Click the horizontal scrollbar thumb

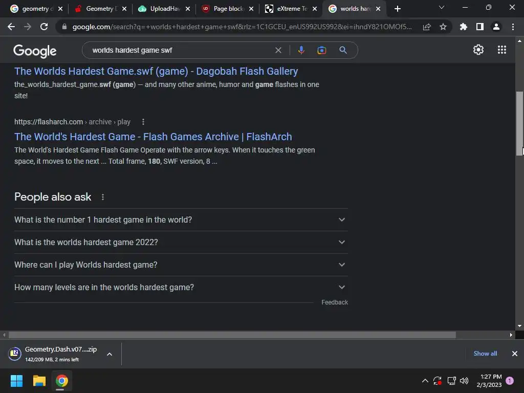(232, 335)
